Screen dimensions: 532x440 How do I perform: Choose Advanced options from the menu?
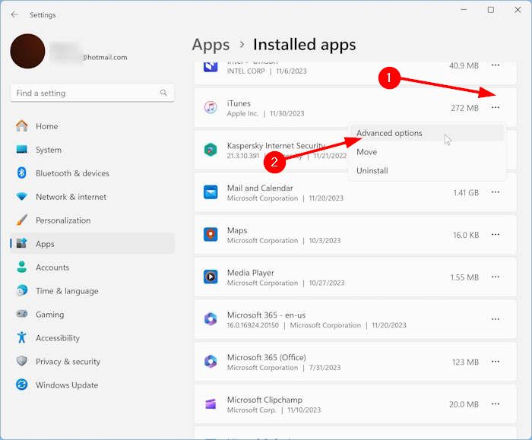tap(427, 133)
